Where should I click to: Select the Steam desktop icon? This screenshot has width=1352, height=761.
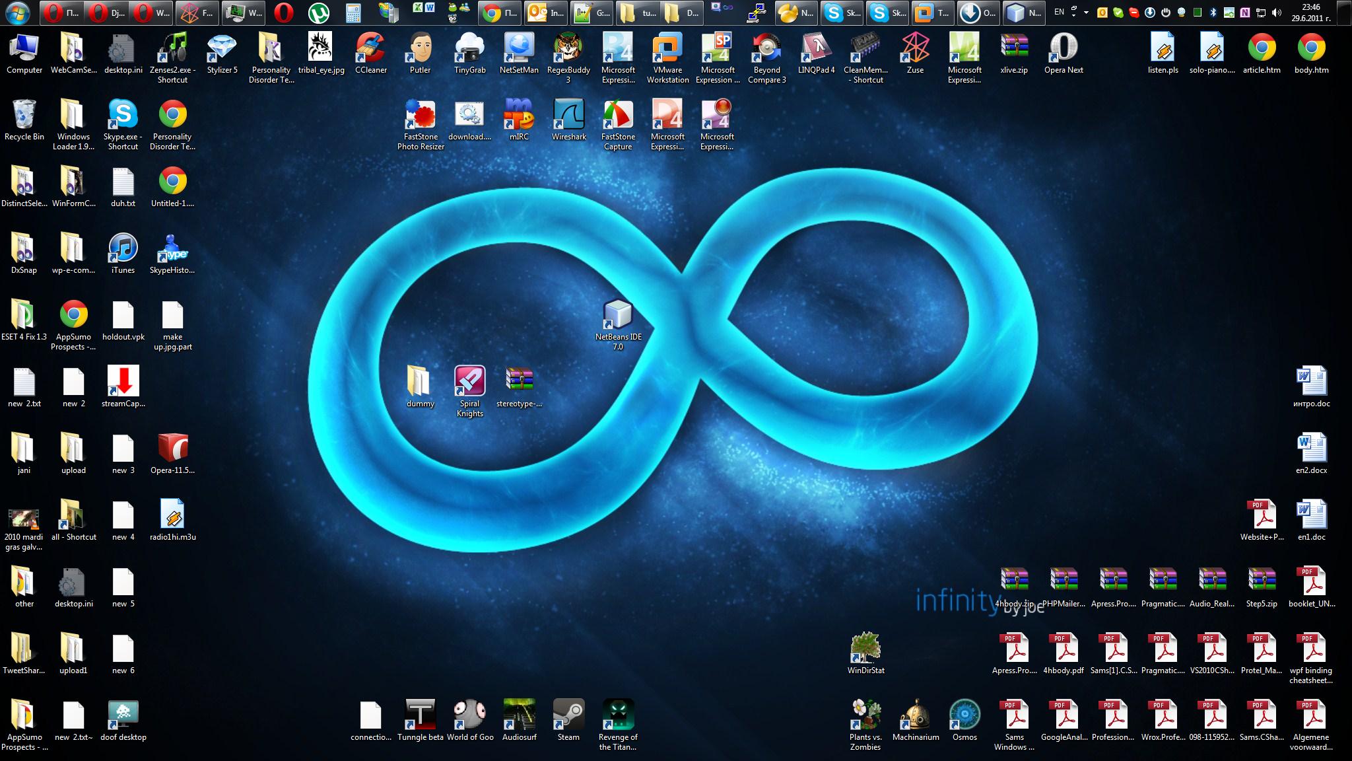click(x=568, y=720)
